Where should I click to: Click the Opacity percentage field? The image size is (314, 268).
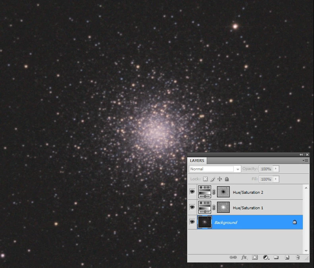click(x=266, y=169)
